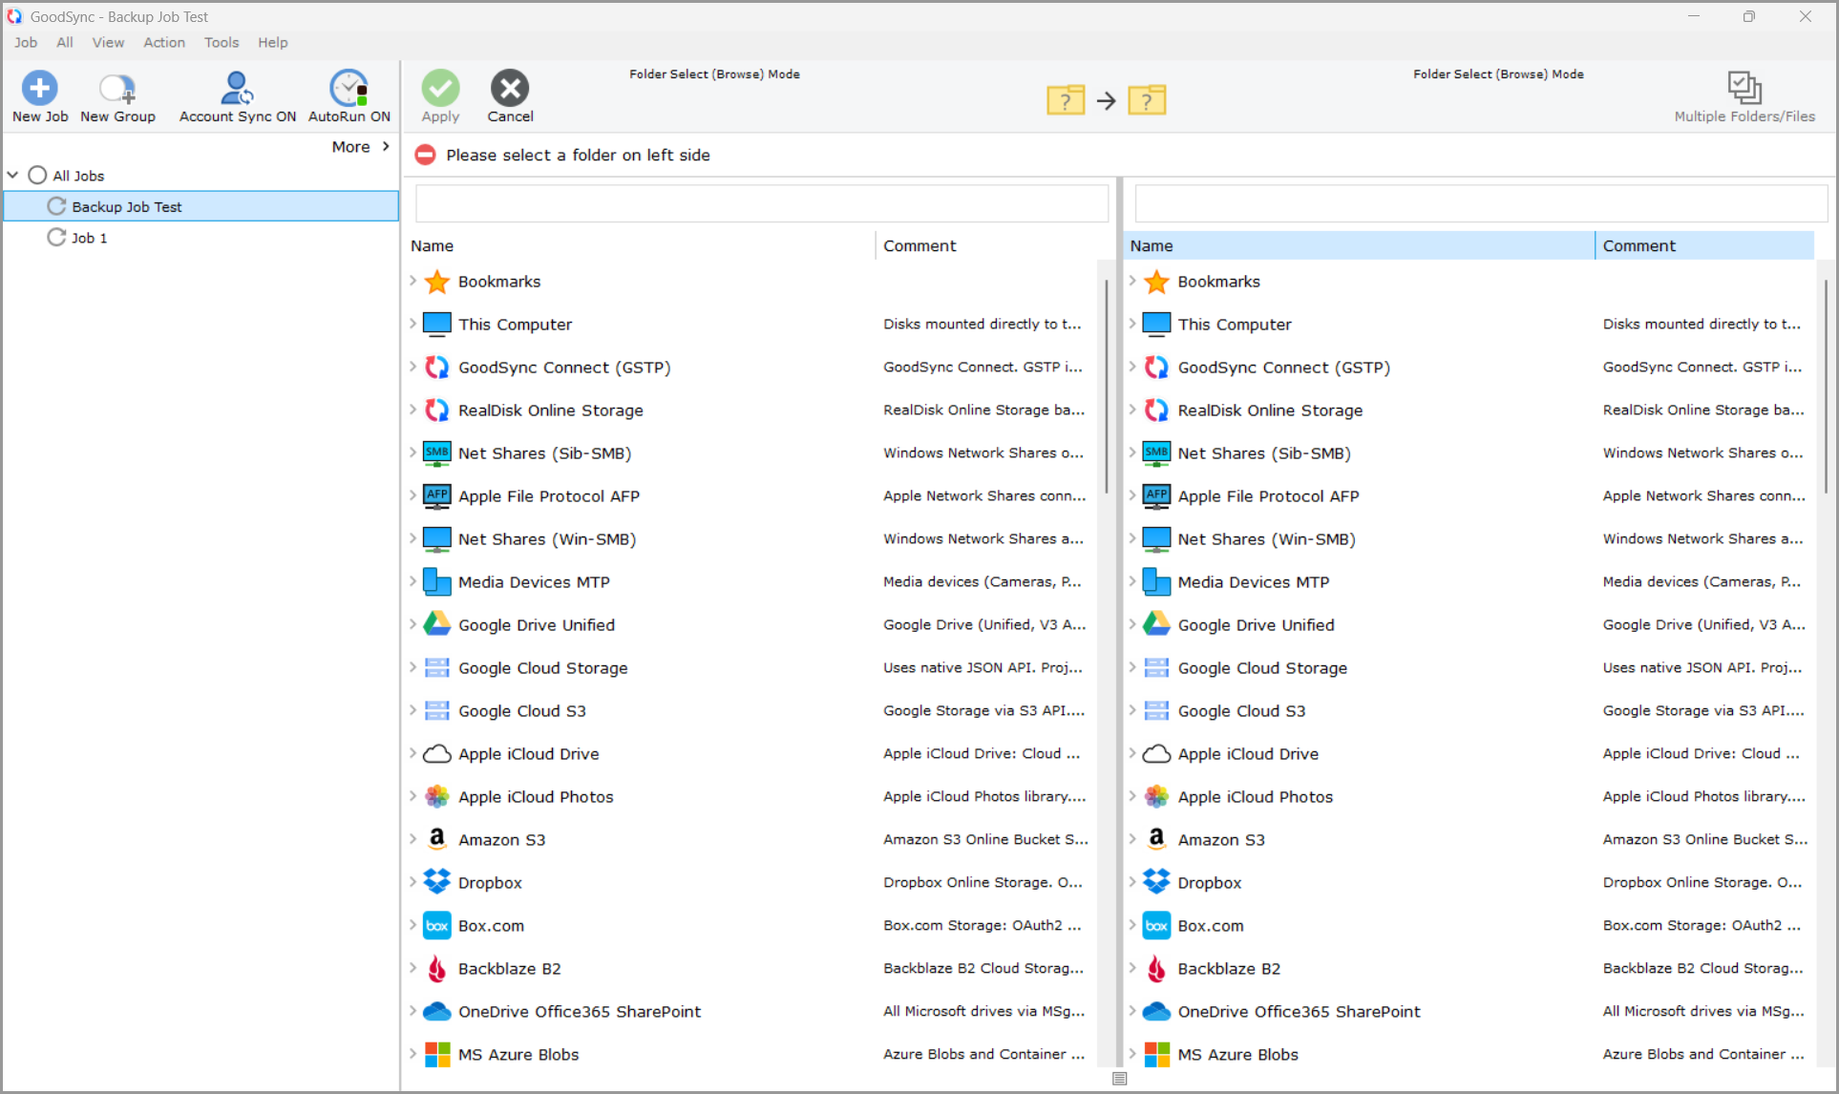Select MS Azure Blobs icon in right pane
Viewport: 1839px width, 1094px height.
point(1156,1054)
